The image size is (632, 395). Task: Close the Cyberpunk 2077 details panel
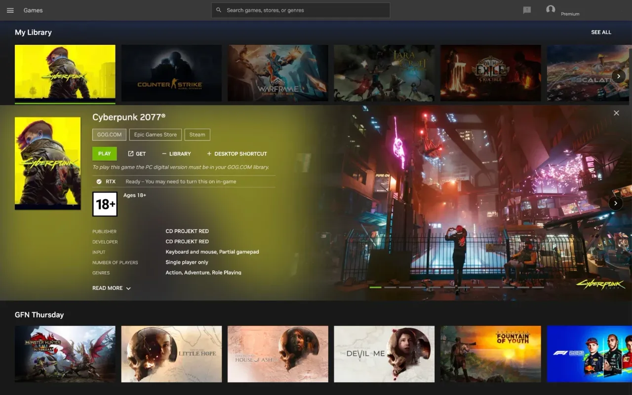[616, 113]
